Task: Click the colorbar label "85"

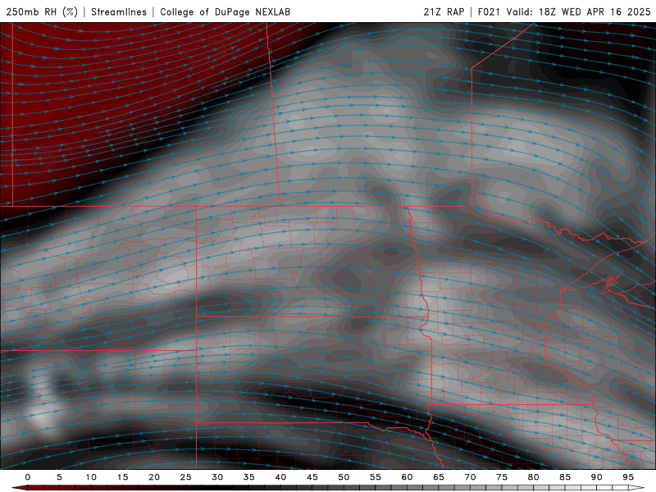Action: 565,477
